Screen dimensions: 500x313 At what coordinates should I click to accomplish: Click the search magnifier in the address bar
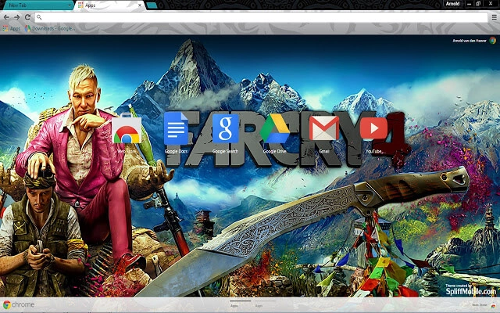(39, 17)
